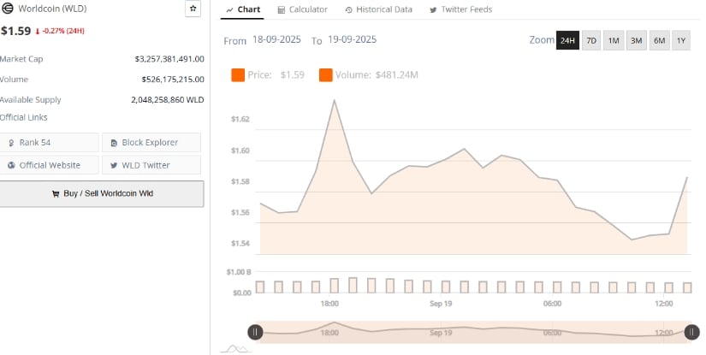Add Worldcoin to favorites with the star

[193, 9]
